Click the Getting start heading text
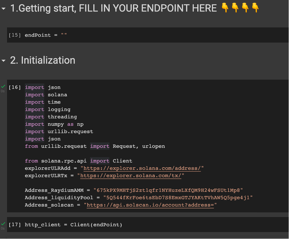The image size is (289, 239). (x=113, y=8)
